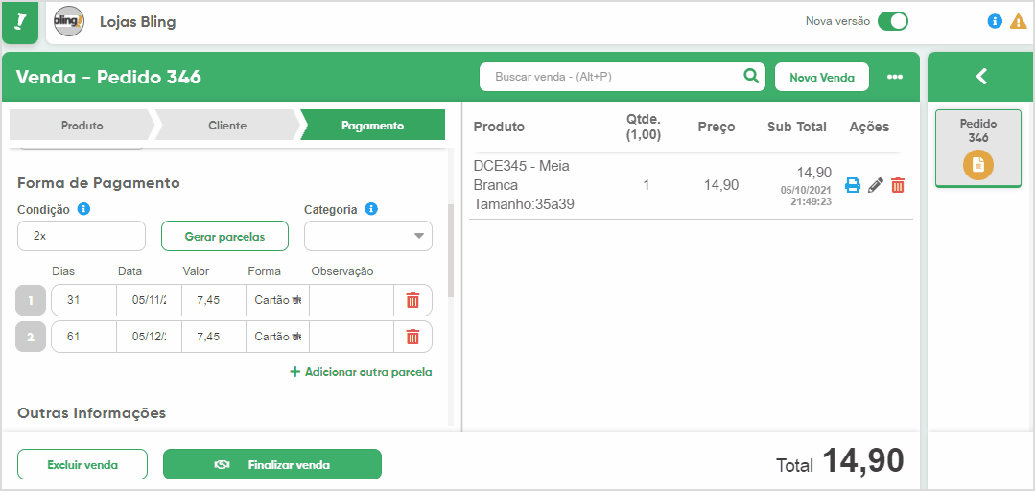Click Observação field of installment 2
The image size is (1035, 491).
(352, 338)
